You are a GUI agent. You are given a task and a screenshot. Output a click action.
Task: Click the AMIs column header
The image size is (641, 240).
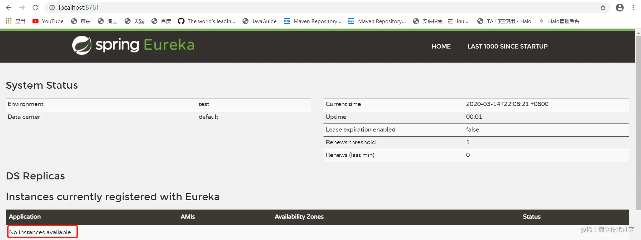click(188, 217)
